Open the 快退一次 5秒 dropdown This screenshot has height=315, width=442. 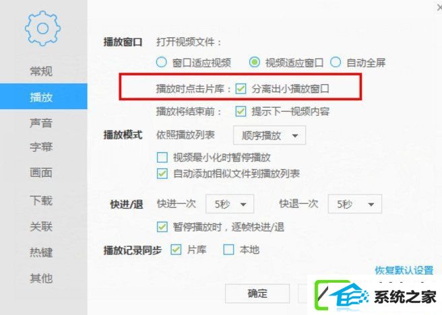point(355,204)
